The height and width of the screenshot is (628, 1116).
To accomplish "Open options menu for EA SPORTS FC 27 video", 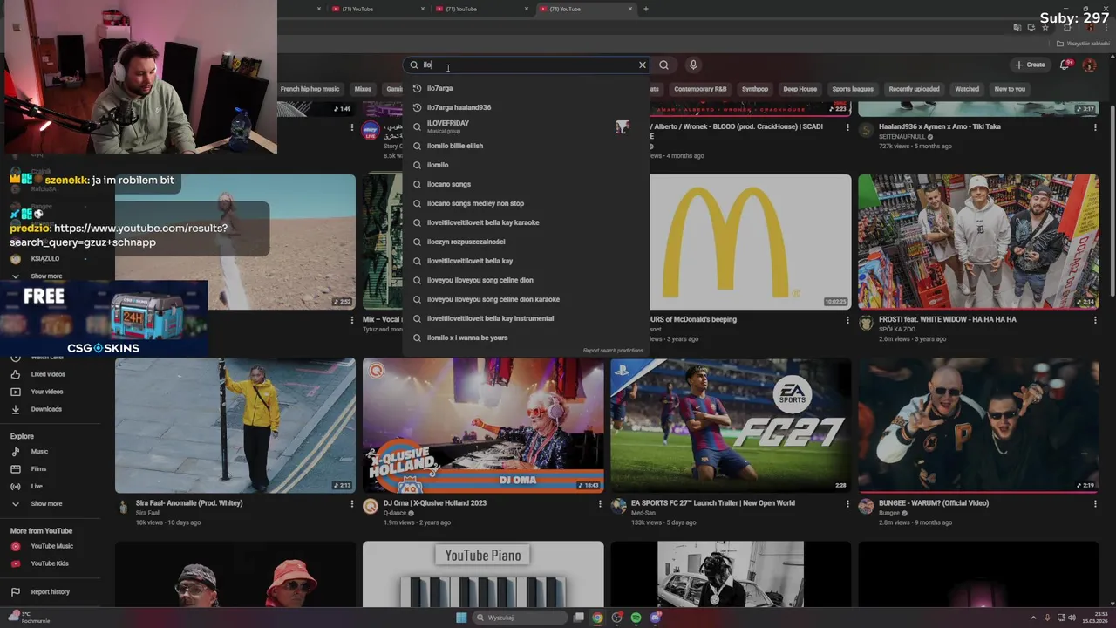I will click(847, 504).
